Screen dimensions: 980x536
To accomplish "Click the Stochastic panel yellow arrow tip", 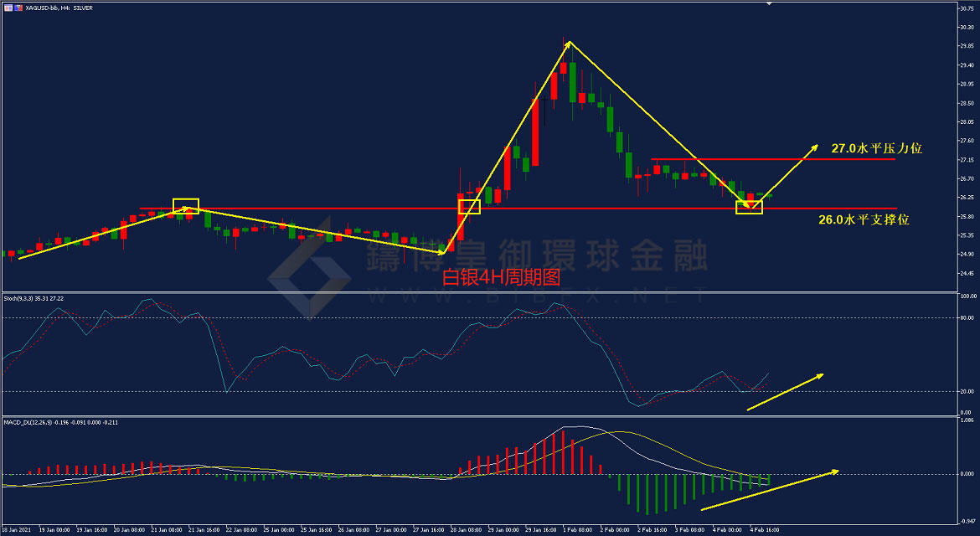I will coord(820,375).
